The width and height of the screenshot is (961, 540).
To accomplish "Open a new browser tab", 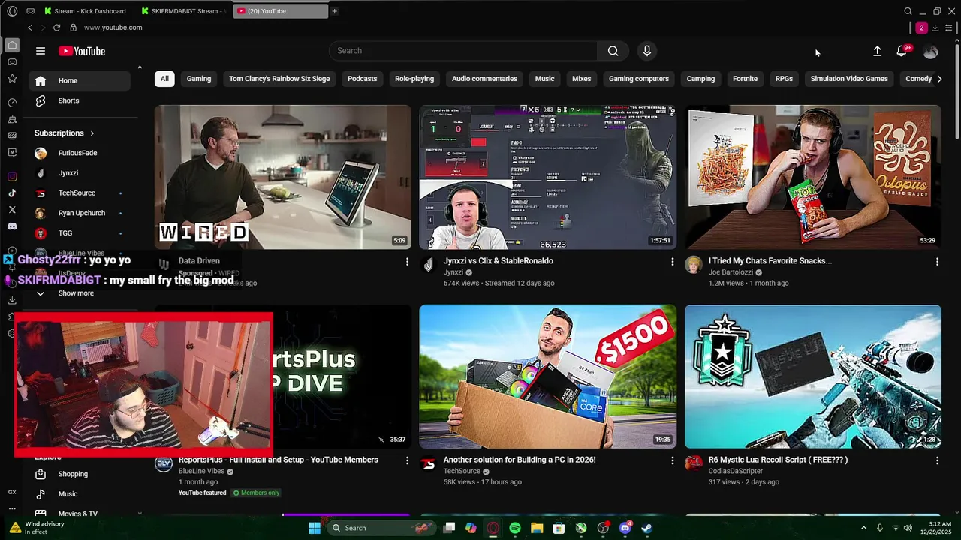I will pyautogui.click(x=334, y=11).
